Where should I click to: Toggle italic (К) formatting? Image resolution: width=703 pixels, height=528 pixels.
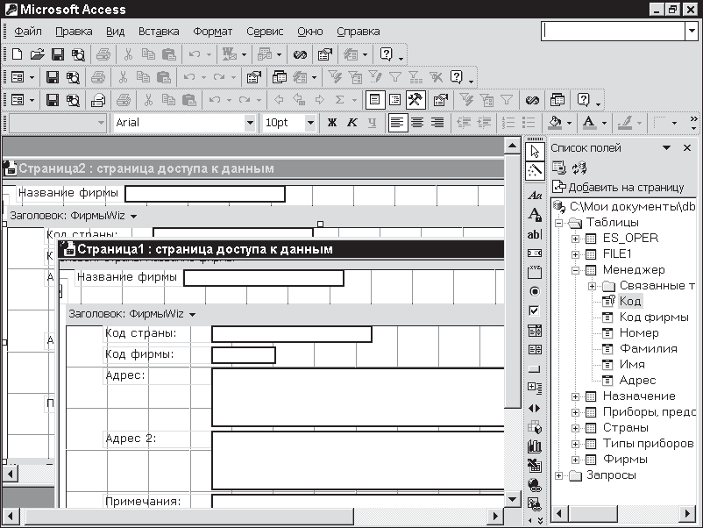point(352,123)
